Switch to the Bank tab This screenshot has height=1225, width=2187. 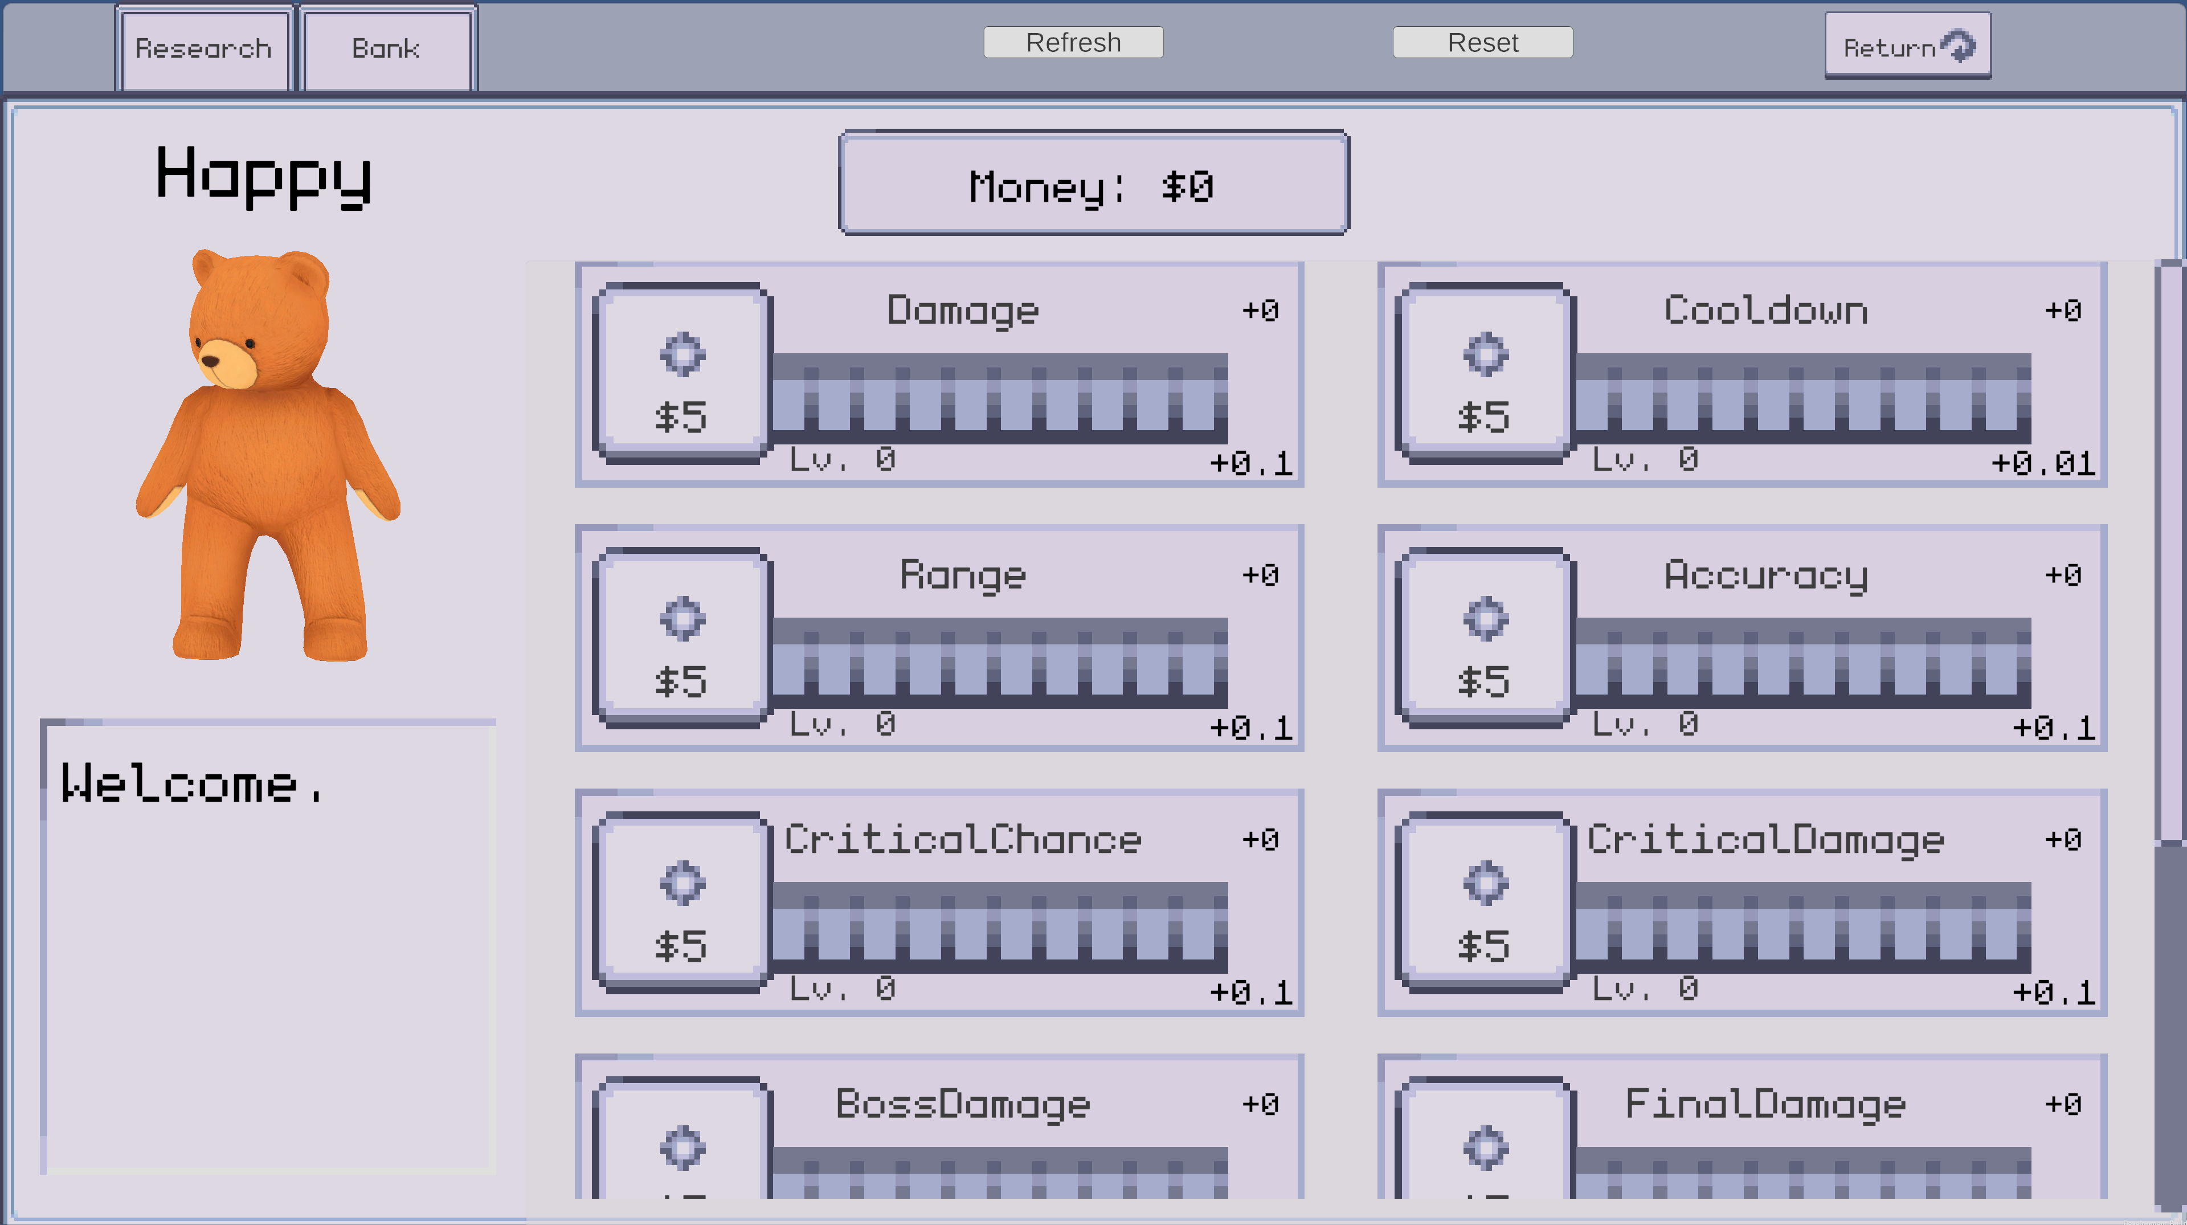pyautogui.click(x=386, y=49)
